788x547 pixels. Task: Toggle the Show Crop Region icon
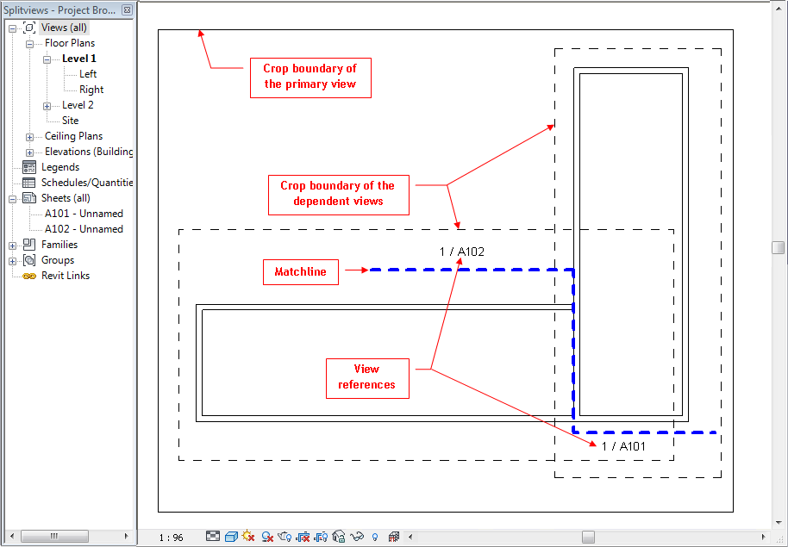coord(321,537)
